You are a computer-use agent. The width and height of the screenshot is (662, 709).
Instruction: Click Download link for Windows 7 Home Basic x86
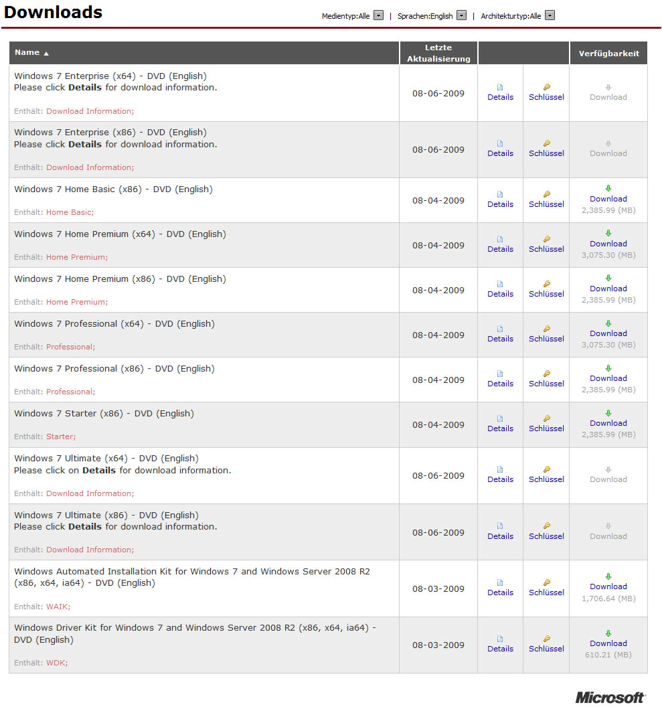(608, 199)
